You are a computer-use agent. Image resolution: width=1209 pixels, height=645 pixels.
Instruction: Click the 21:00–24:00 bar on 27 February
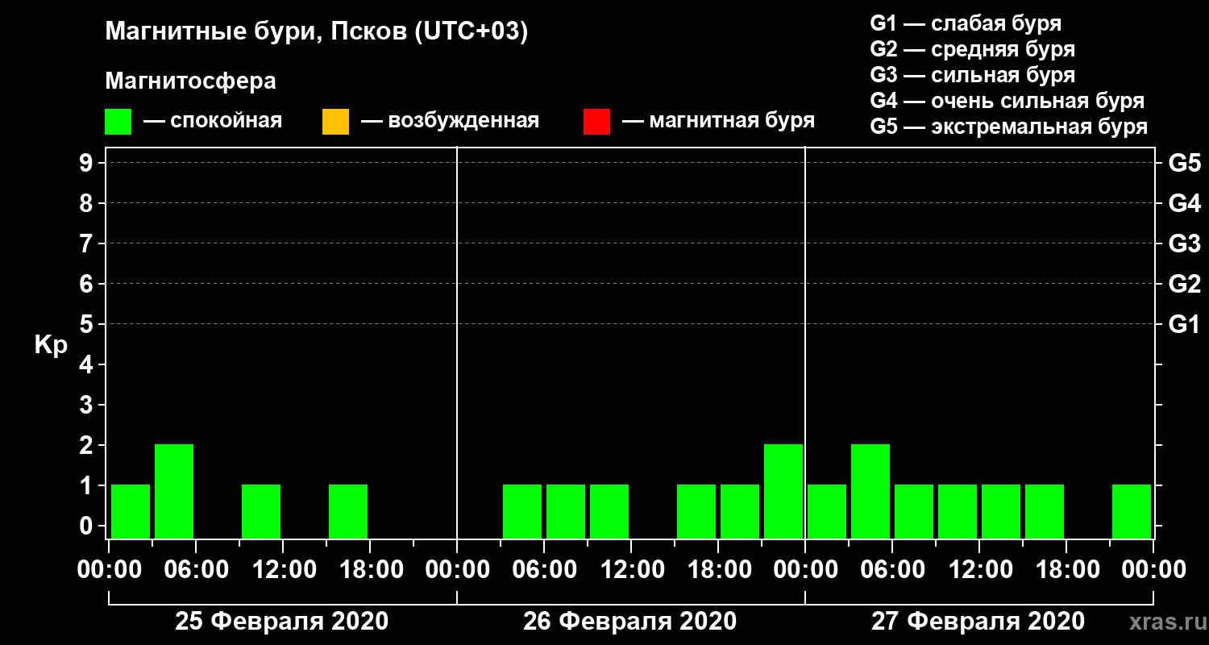click(1132, 511)
